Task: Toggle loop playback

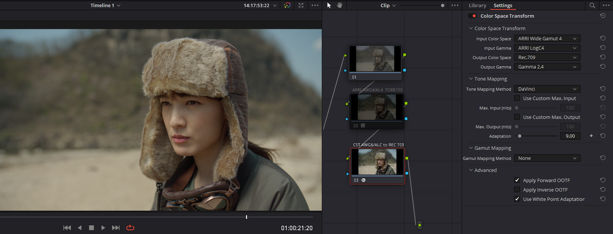Action: pos(130,228)
